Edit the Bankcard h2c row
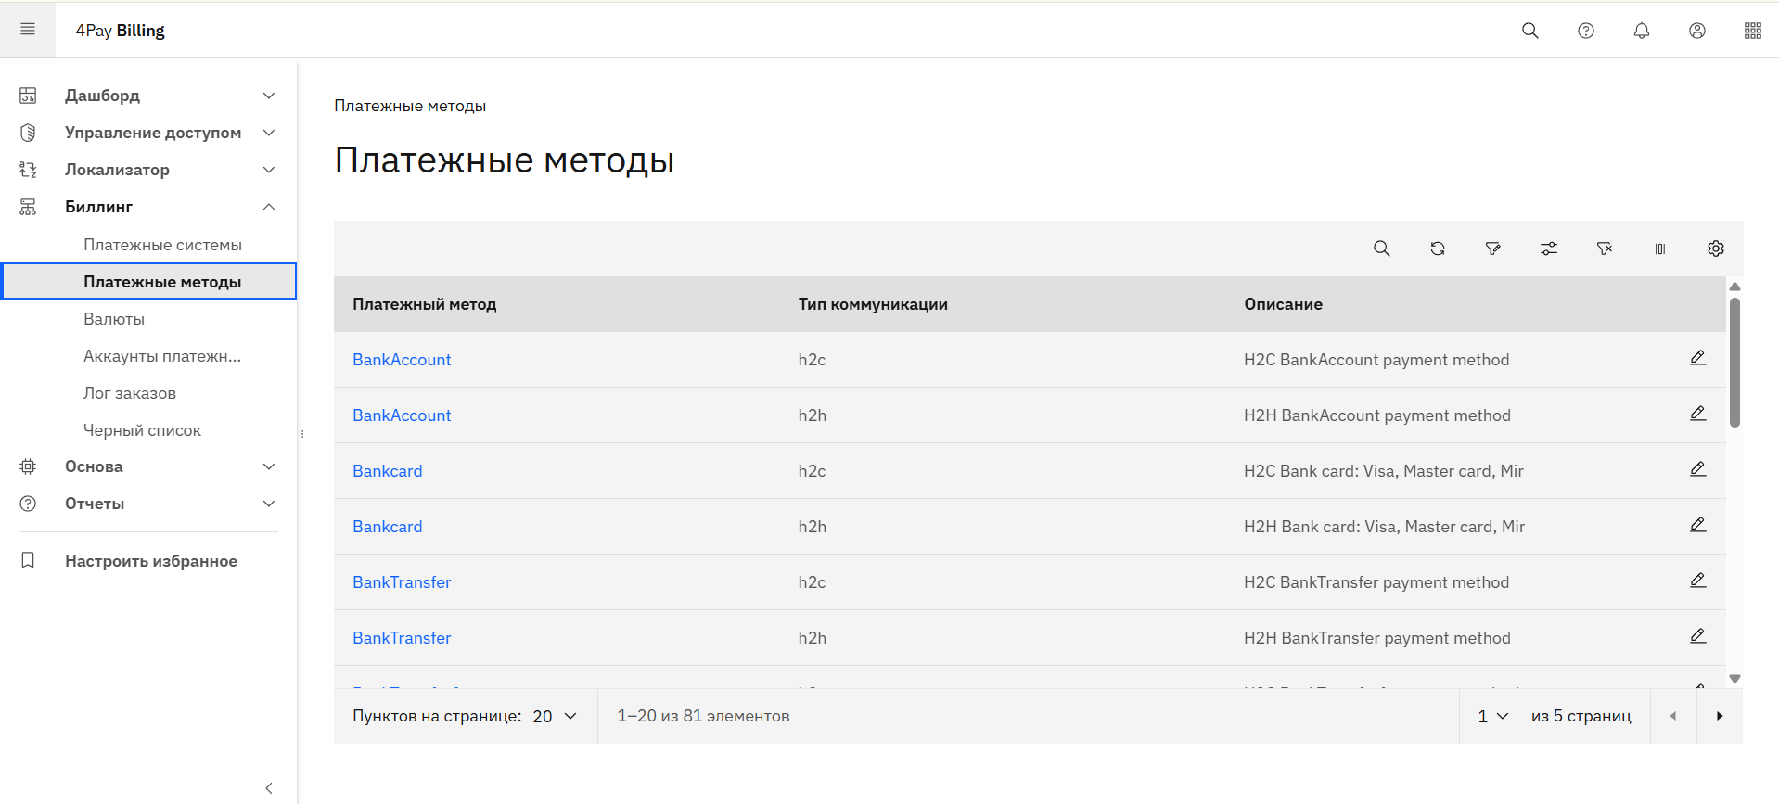Screen dimensions: 1779x804 1697,469
